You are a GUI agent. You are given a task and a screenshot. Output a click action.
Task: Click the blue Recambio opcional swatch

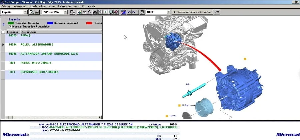tap(50, 23)
